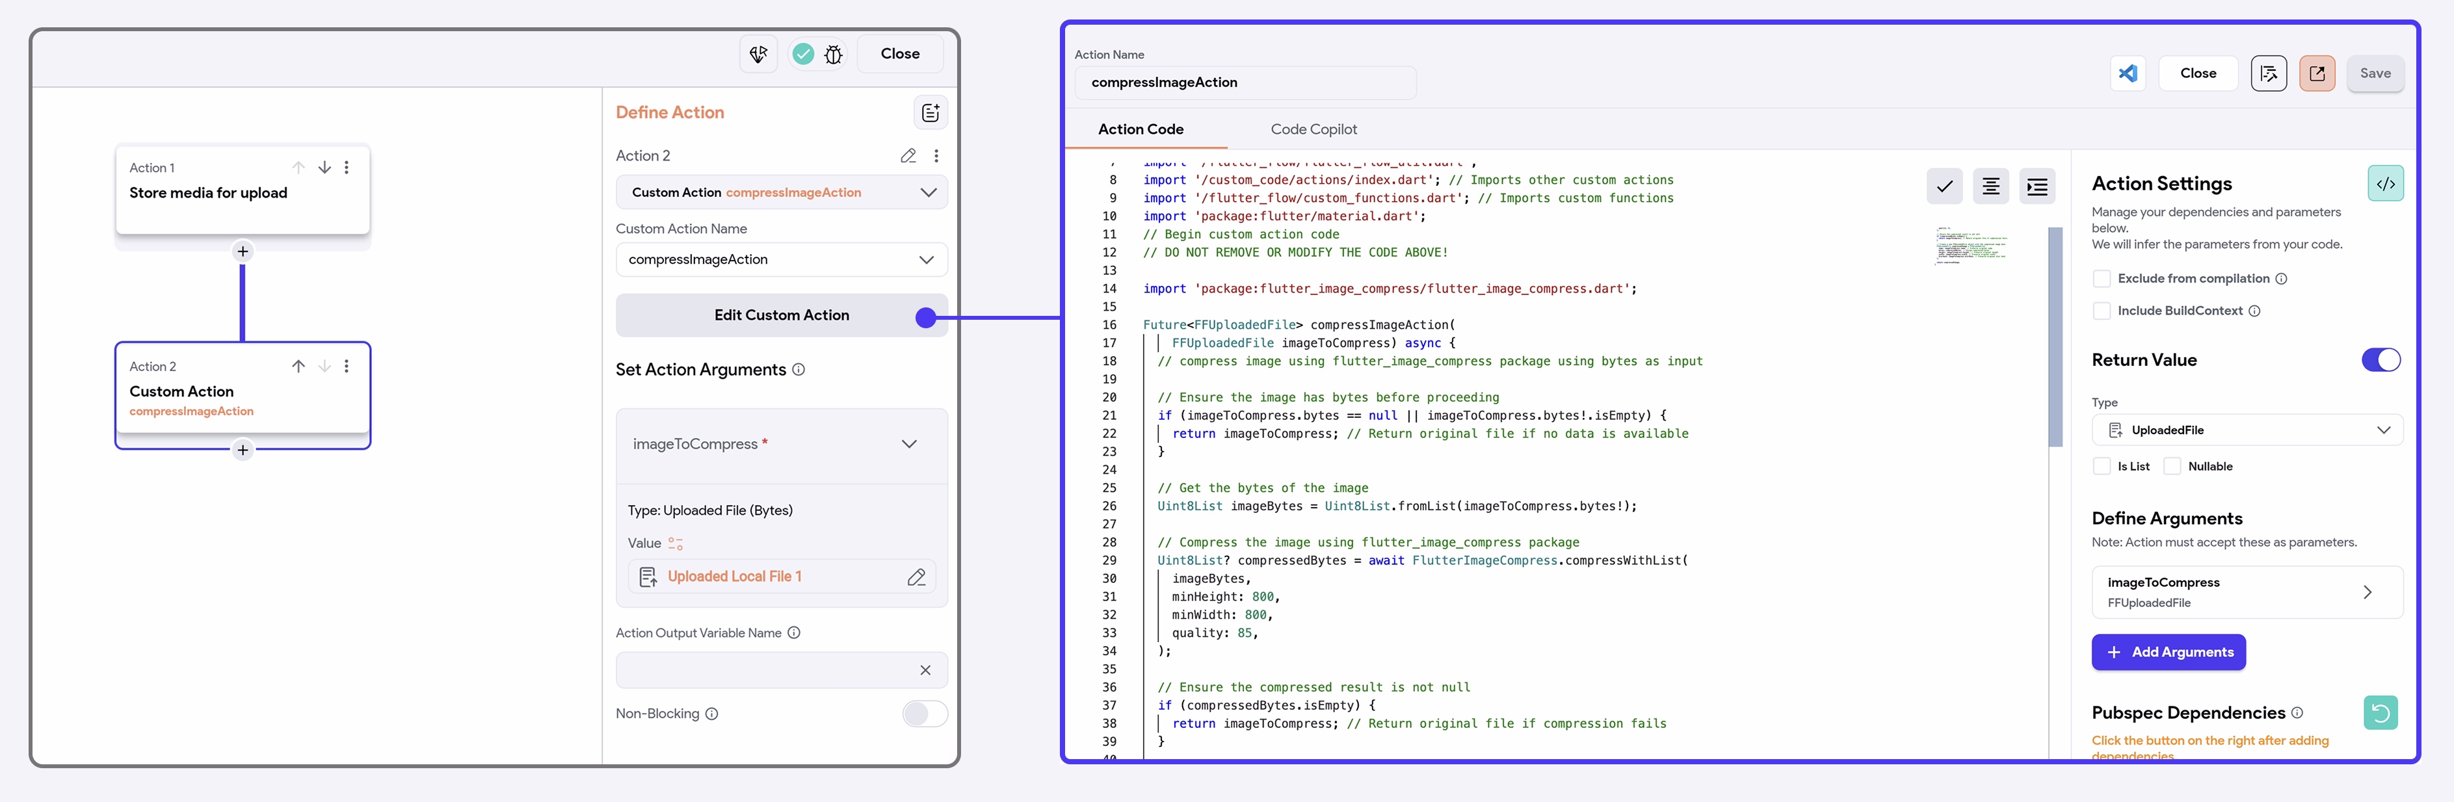The width and height of the screenshot is (2454, 802).
Task: Edit the Uploaded Local File 1 value
Action: (x=916, y=577)
